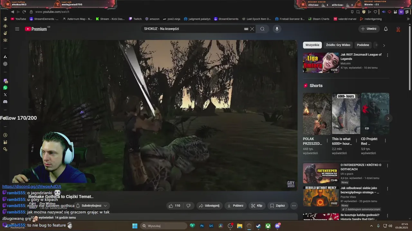Viewport: 412px width, 231px height.
Task: Start voice search with microphone icon
Action: 277,29
